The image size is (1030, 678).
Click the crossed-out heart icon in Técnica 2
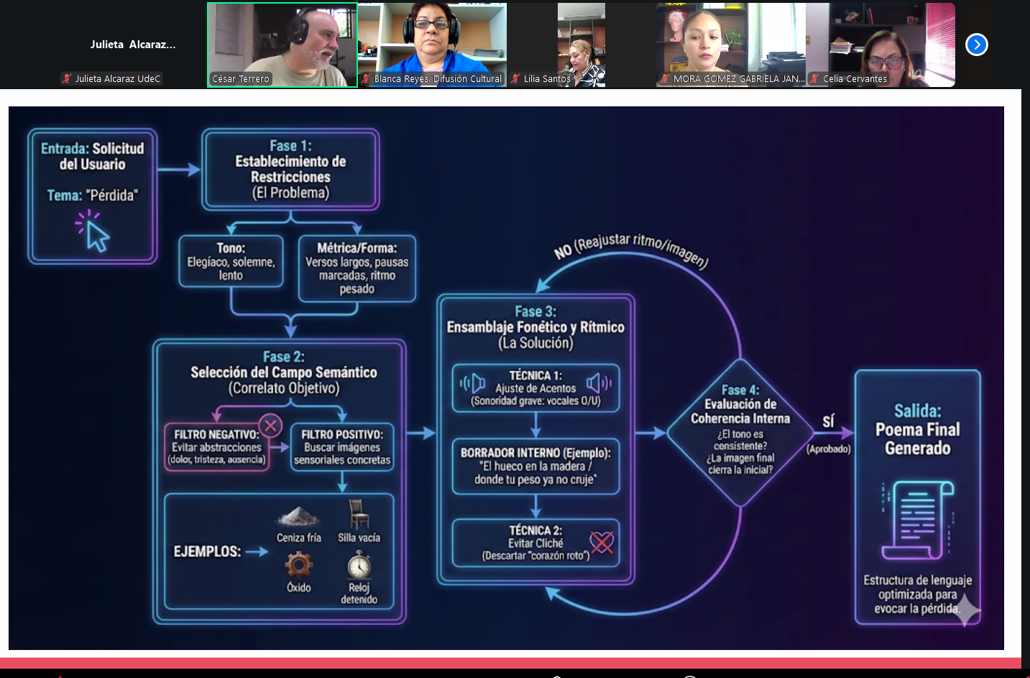602,542
